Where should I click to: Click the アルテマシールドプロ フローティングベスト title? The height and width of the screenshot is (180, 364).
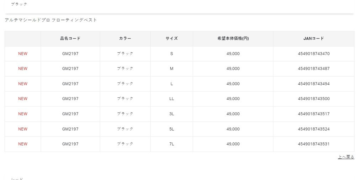pos(51,20)
